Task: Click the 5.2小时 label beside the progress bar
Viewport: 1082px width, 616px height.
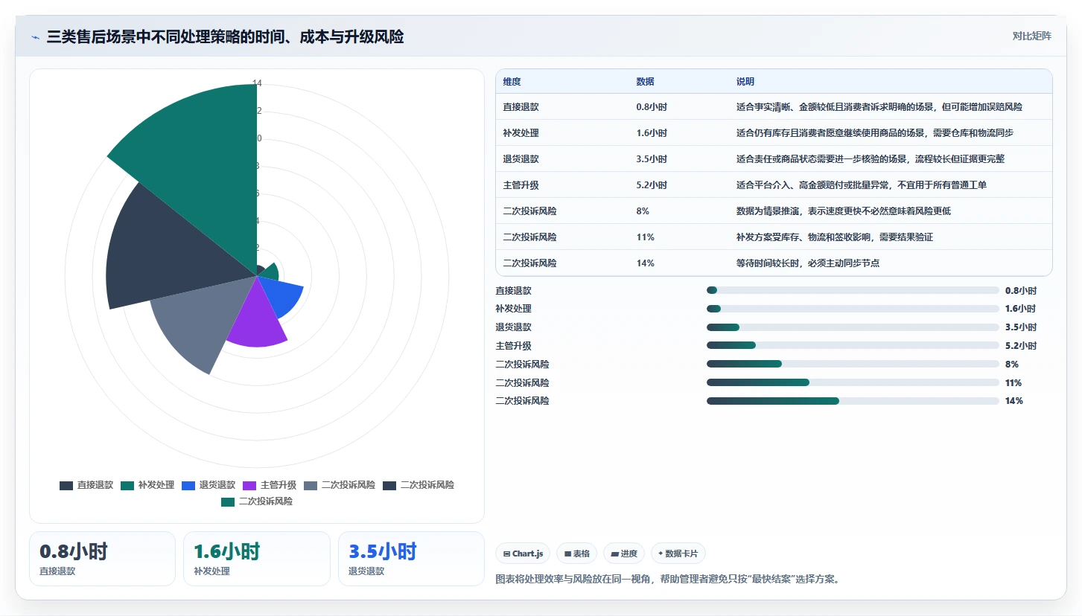Action: (1021, 345)
